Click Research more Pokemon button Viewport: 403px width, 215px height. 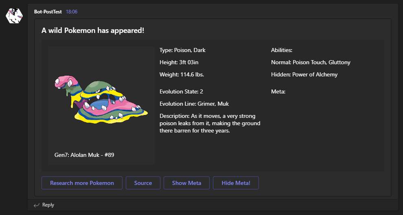tap(82, 183)
